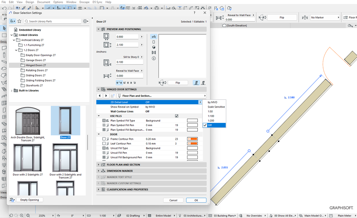
Task: Open the help question mark in dialog
Action: point(194,13)
